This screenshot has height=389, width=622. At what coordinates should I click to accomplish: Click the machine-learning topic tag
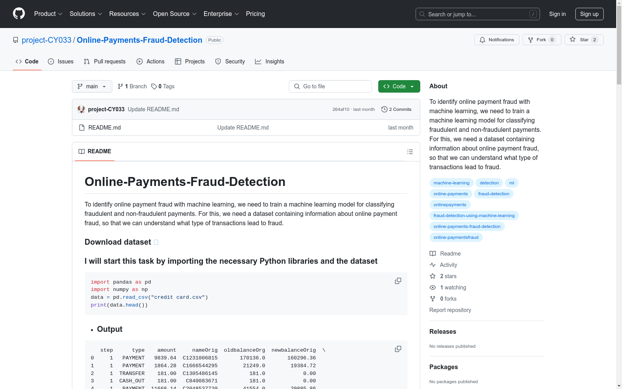coord(451,183)
